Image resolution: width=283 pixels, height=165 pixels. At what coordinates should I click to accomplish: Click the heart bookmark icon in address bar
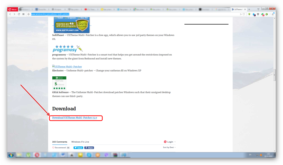(x=244, y=14)
